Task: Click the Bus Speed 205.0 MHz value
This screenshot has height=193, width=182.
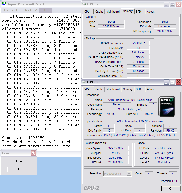Action: (116, 158)
